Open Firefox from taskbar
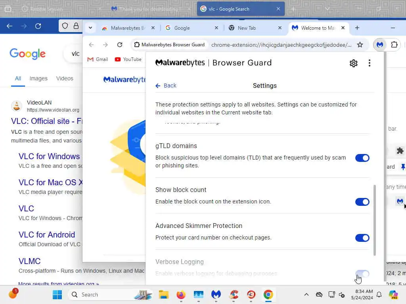406x304 pixels. 181,294
